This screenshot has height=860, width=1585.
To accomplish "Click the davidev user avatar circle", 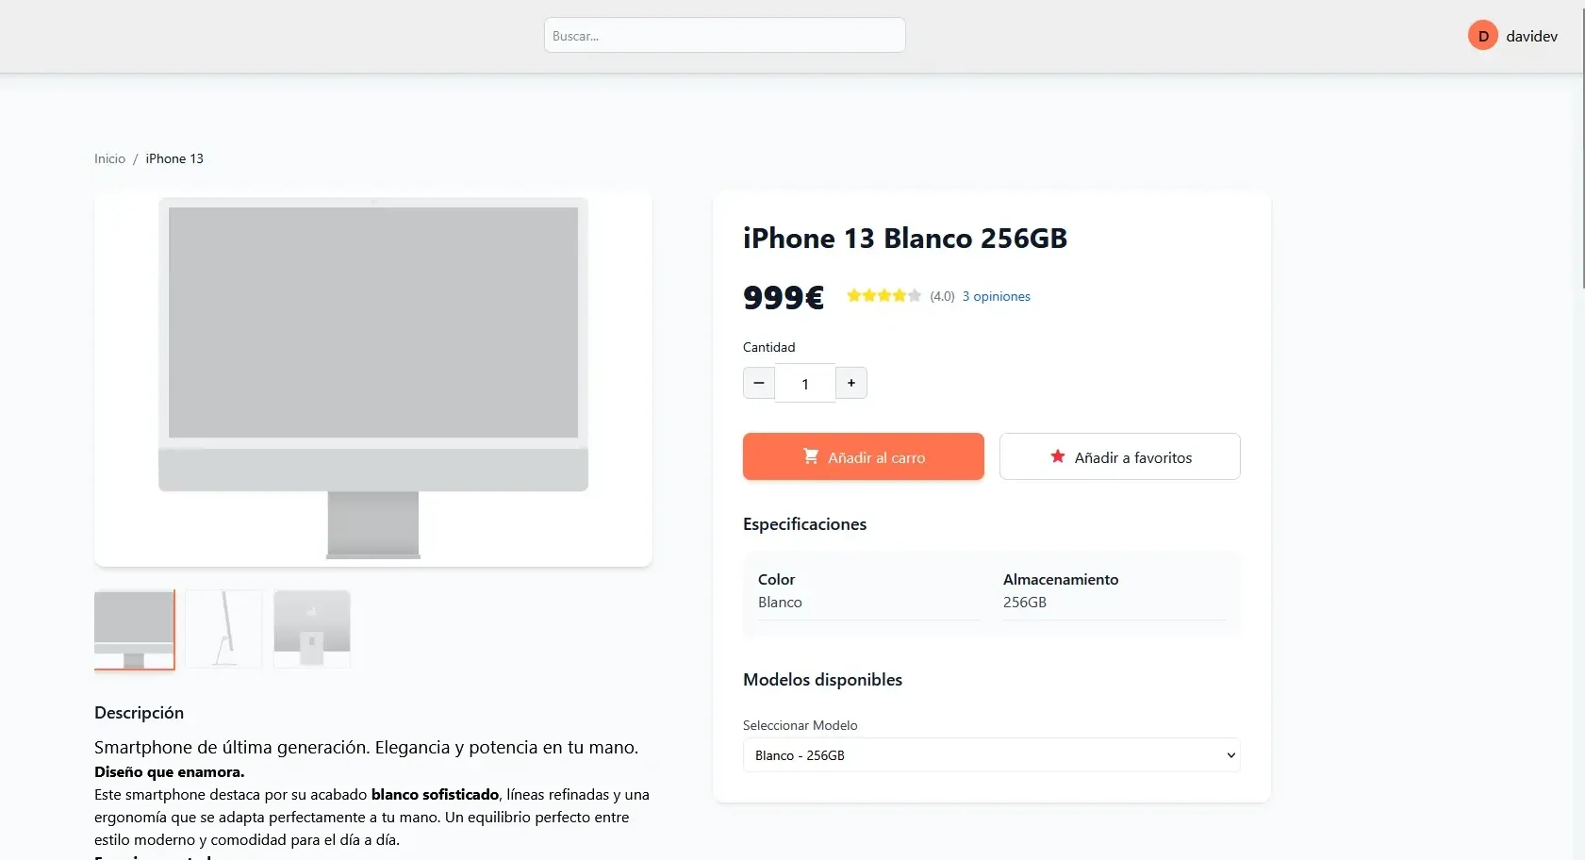I will coord(1482,35).
